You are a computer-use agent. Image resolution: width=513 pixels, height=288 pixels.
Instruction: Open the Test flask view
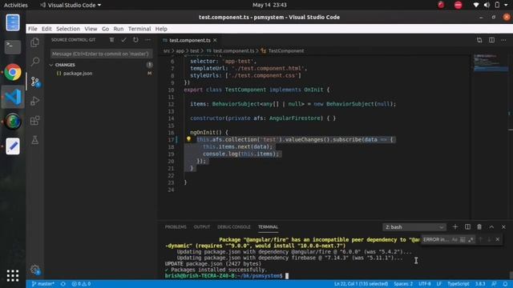[x=34, y=140]
